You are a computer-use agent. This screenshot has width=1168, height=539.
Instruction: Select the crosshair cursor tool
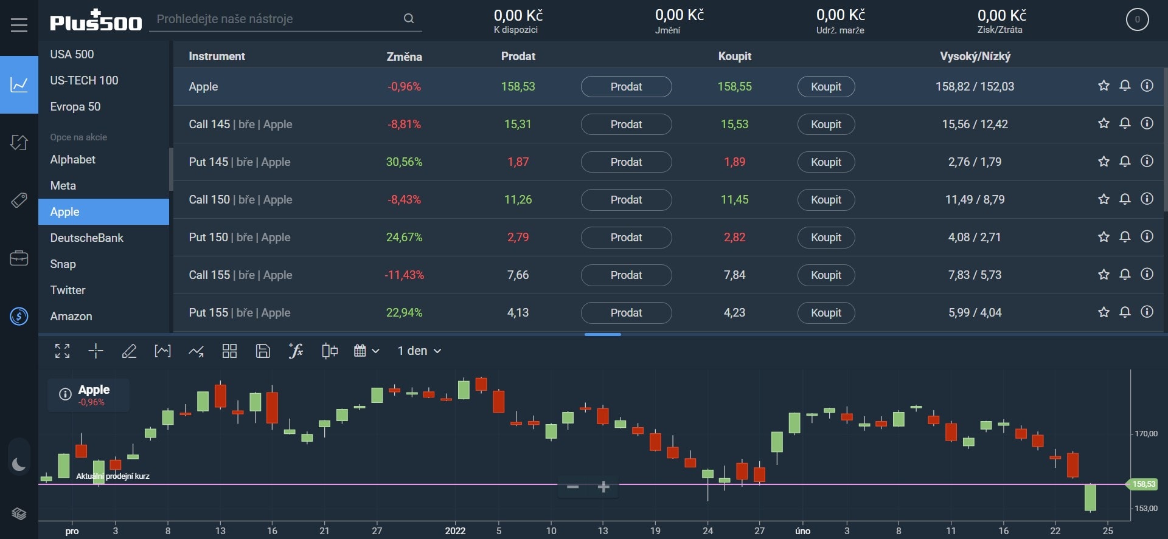[96, 351]
